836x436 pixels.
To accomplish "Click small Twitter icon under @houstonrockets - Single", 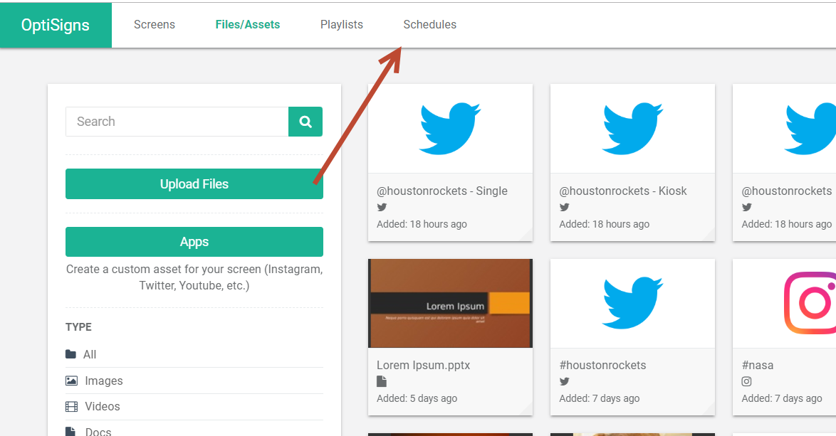I will [x=382, y=207].
